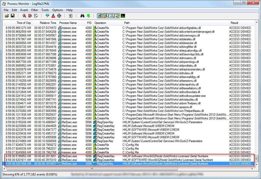This screenshot has height=179, width=261.
Task: Click the Result column header
Action: pos(241,23)
